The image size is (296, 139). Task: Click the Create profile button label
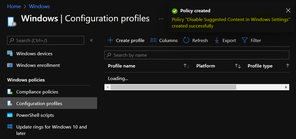coord(130,41)
